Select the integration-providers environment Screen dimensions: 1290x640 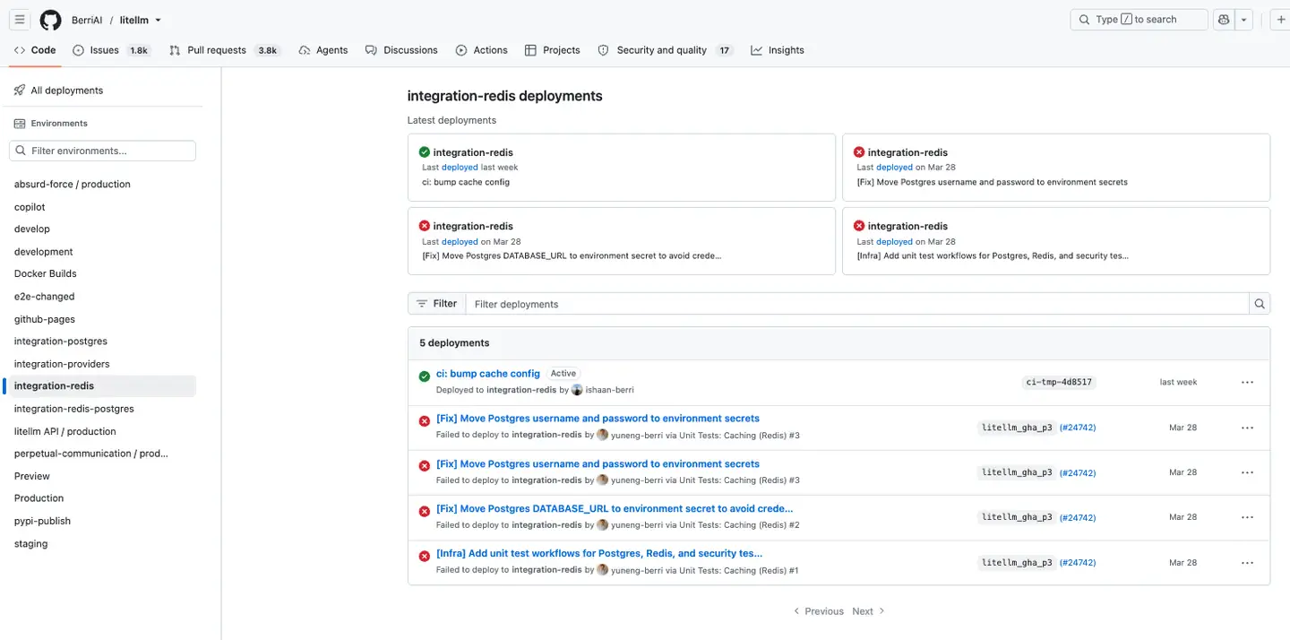coord(62,364)
